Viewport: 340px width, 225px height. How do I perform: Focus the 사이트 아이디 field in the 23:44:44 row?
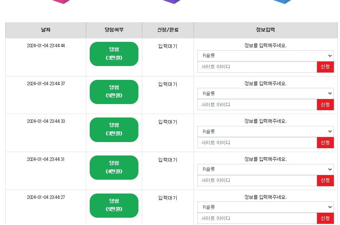tap(257, 67)
